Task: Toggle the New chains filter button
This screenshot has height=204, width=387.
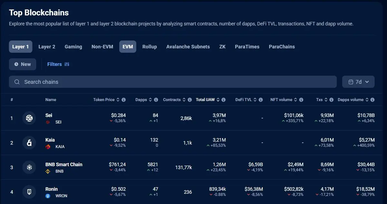Action: pyautogui.click(x=23, y=64)
